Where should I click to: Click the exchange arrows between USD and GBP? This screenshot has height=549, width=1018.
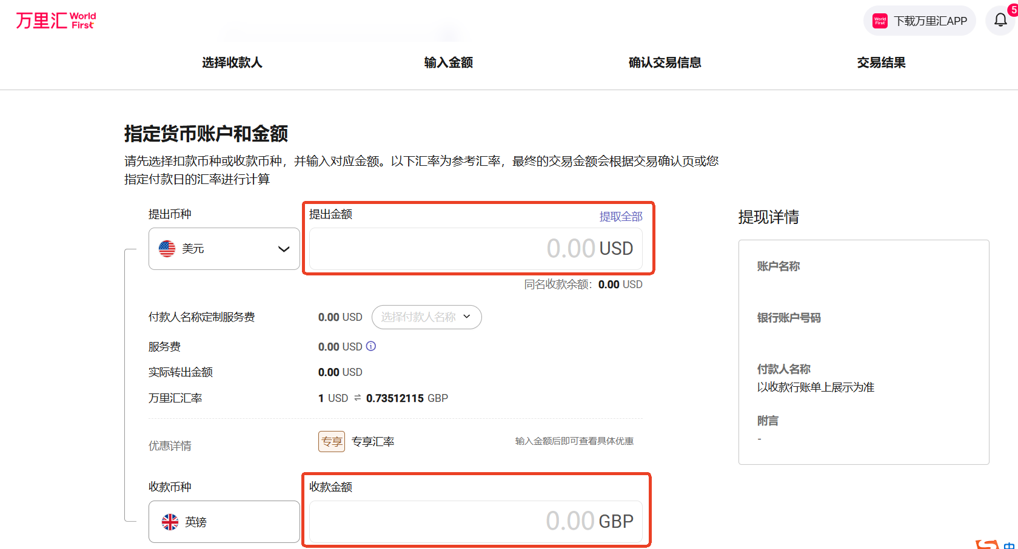357,398
